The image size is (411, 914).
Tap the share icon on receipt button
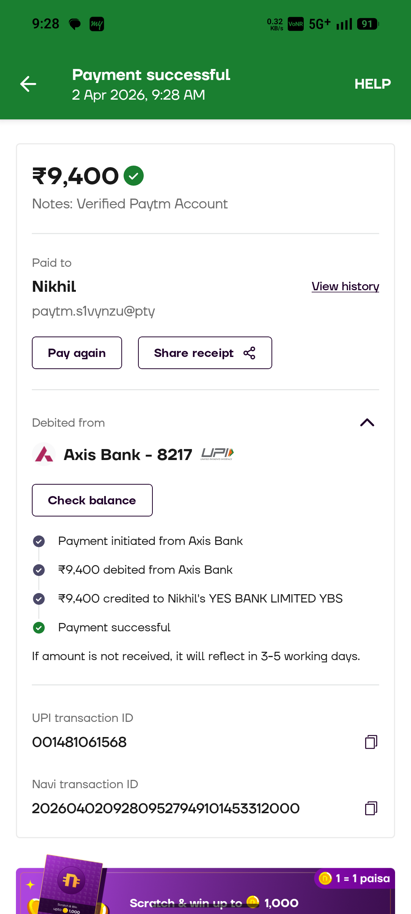pos(249,353)
